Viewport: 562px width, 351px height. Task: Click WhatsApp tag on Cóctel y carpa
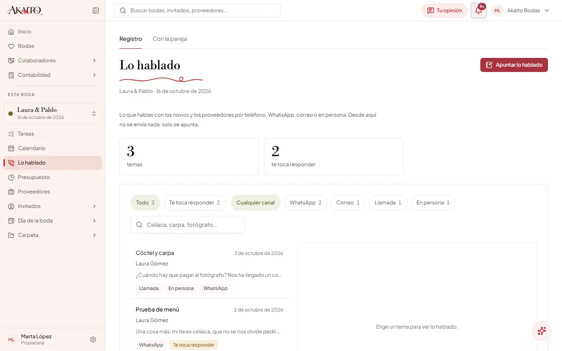(x=216, y=288)
